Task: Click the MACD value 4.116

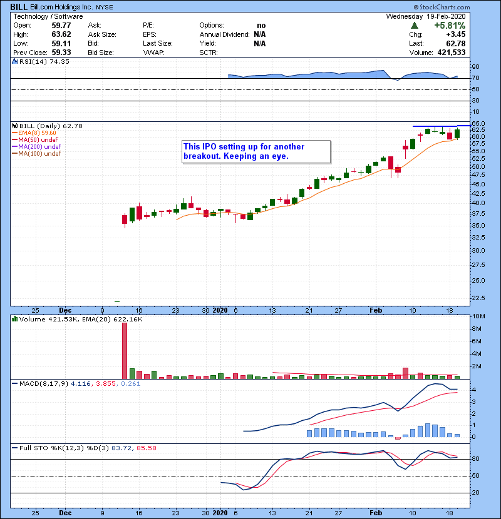Action: click(81, 384)
